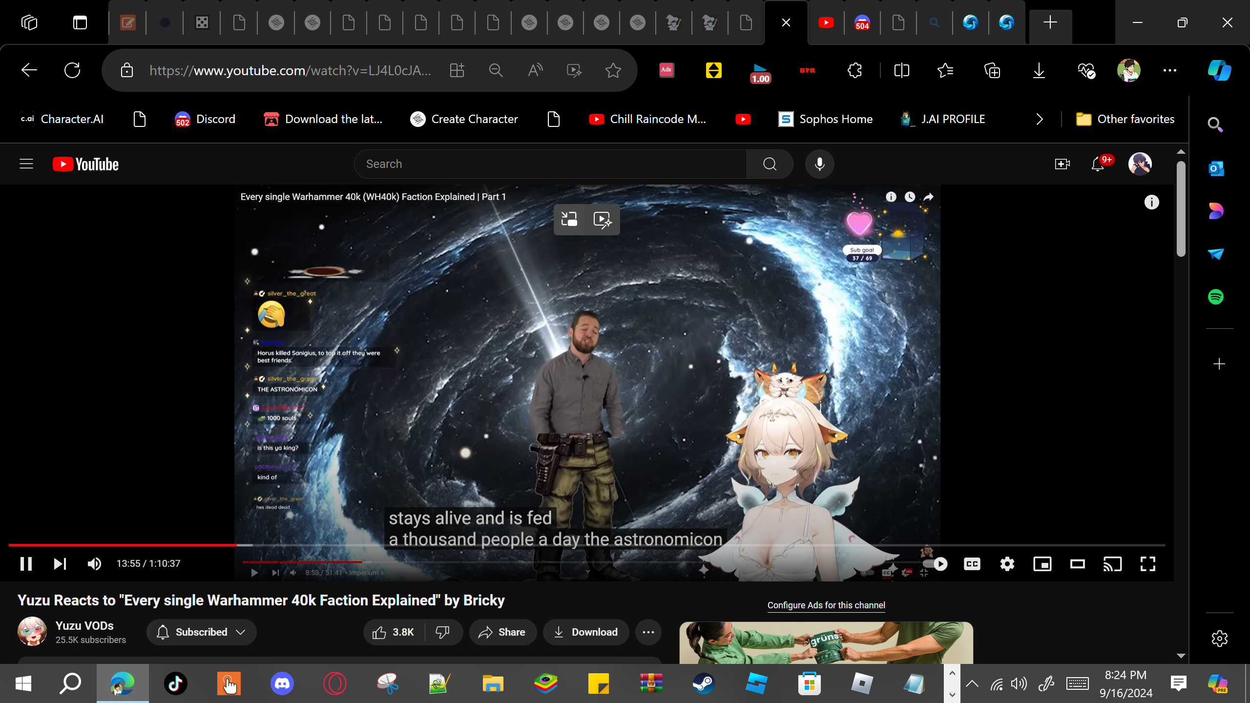1250x703 pixels.
Task: Dislike this video
Action: click(443, 632)
